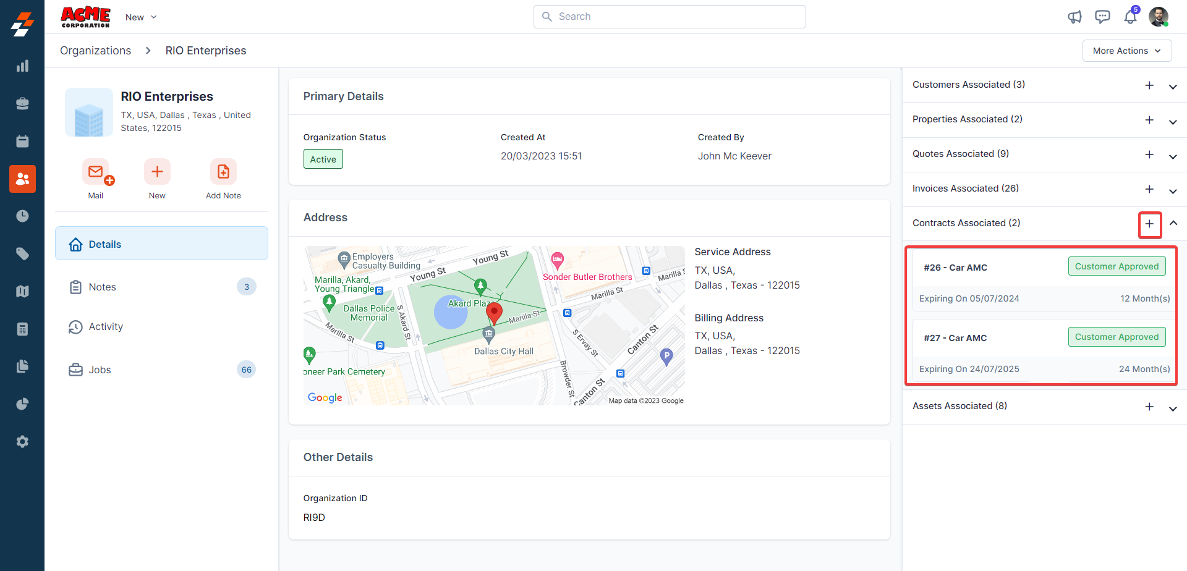Viewport: 1187px width, 571px height.
Task: Click the Search input field
Action: tap(670, 17)
